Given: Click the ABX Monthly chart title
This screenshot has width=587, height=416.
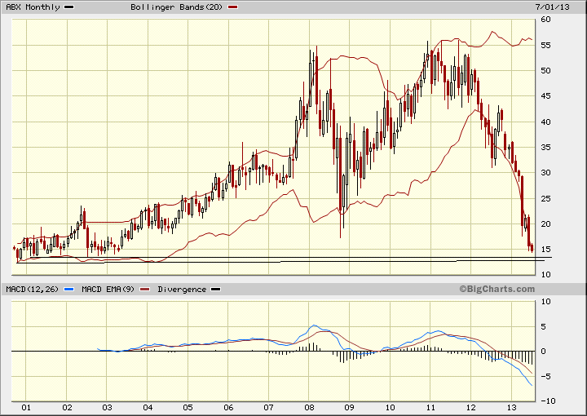Looking at the screenshot, I should click(x=33, y=7).
